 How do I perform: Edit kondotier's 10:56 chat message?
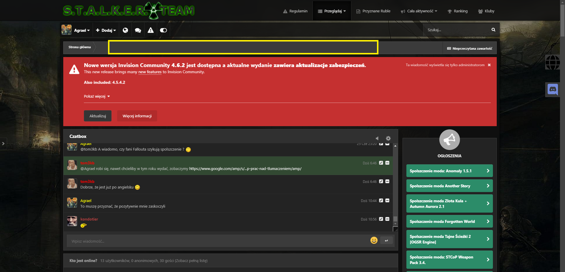(381, 219)
